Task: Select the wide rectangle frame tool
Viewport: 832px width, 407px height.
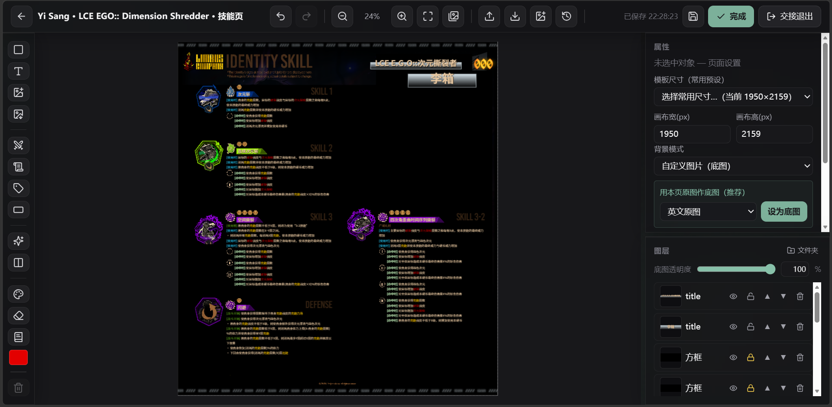Action: click(x=19, y=210)
